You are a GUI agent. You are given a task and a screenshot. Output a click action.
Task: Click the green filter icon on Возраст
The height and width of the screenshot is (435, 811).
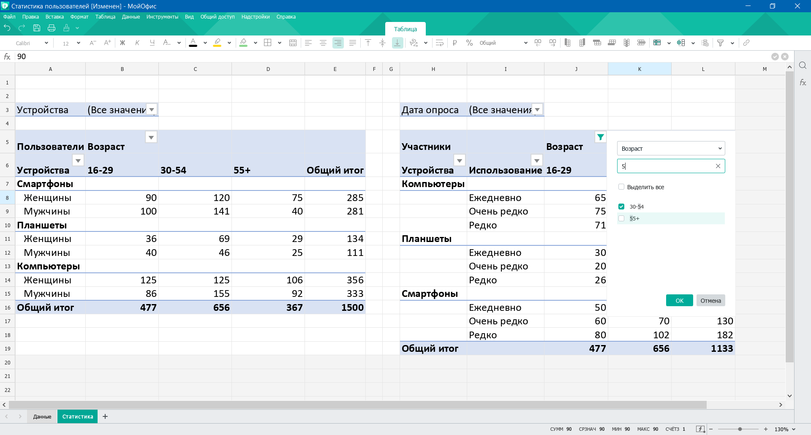(x=600, y=137)
